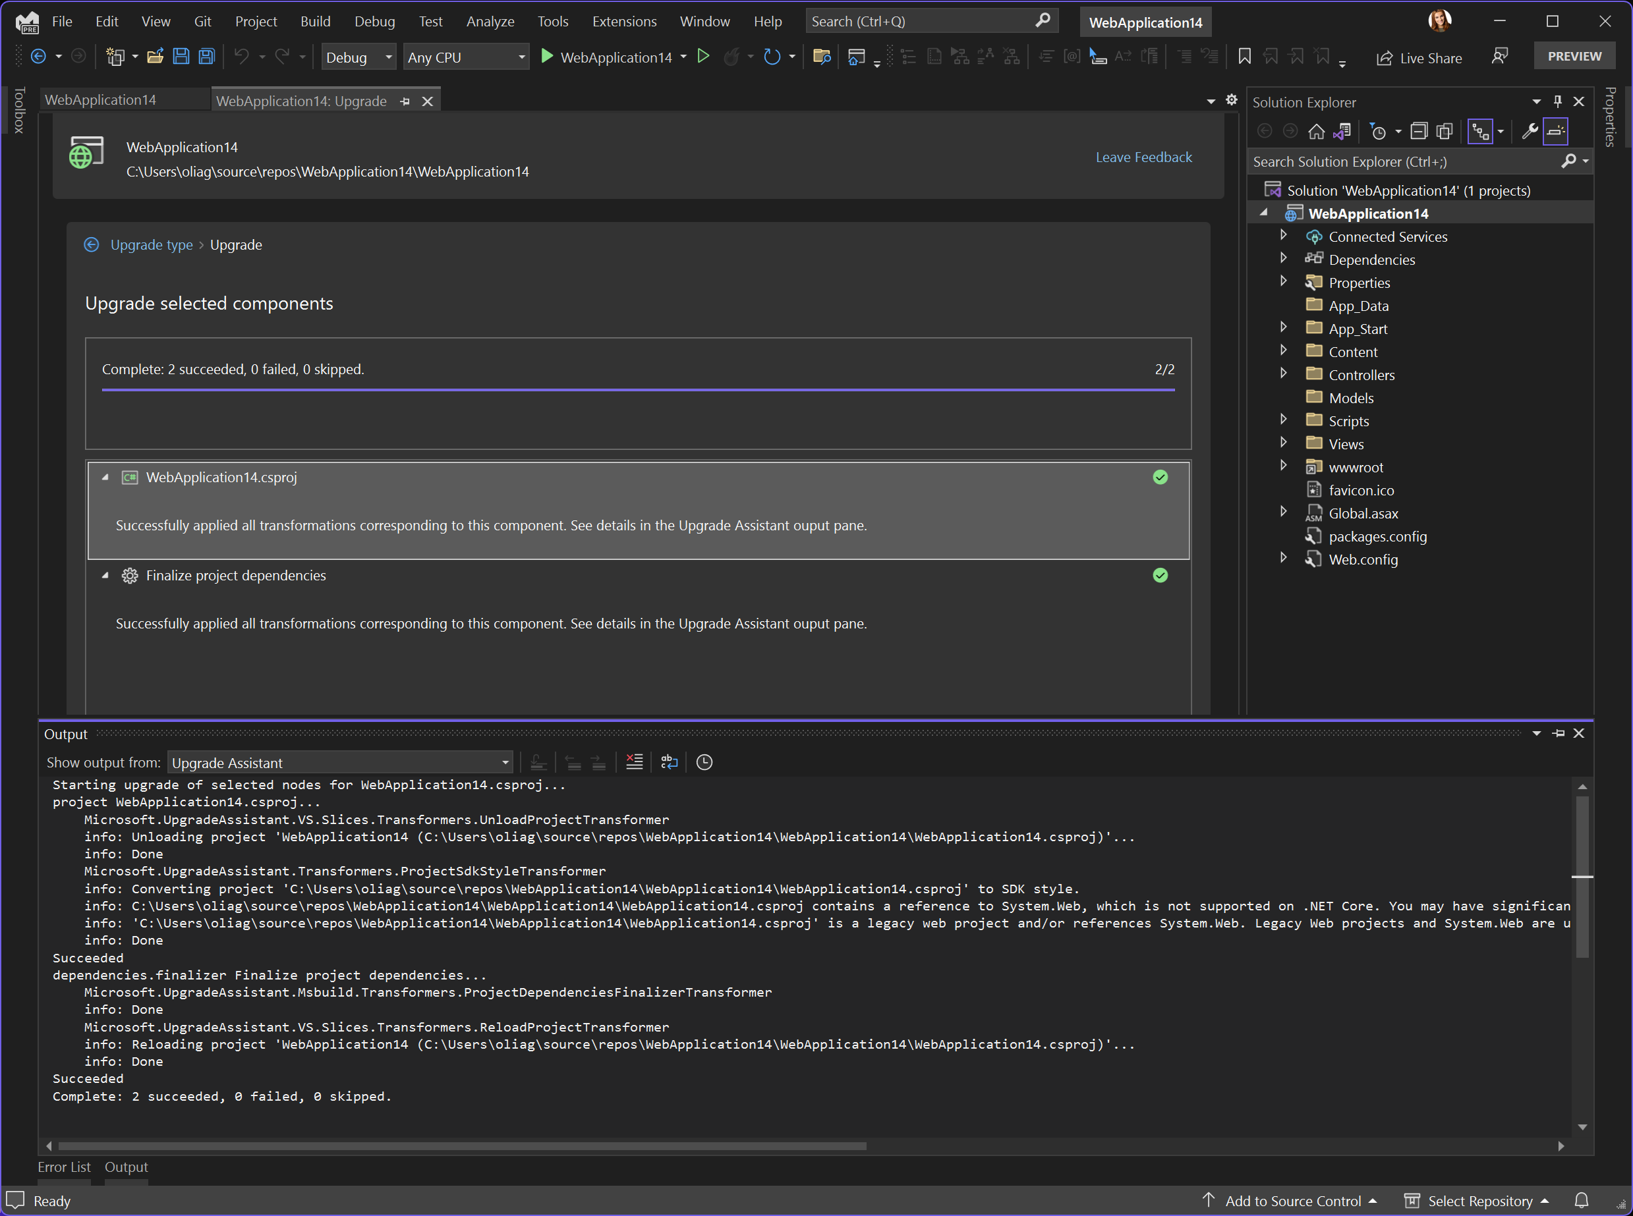Pin the Solution Explorer panel
Viewport: 1633px width, 1216px height.
point(1558,101)
